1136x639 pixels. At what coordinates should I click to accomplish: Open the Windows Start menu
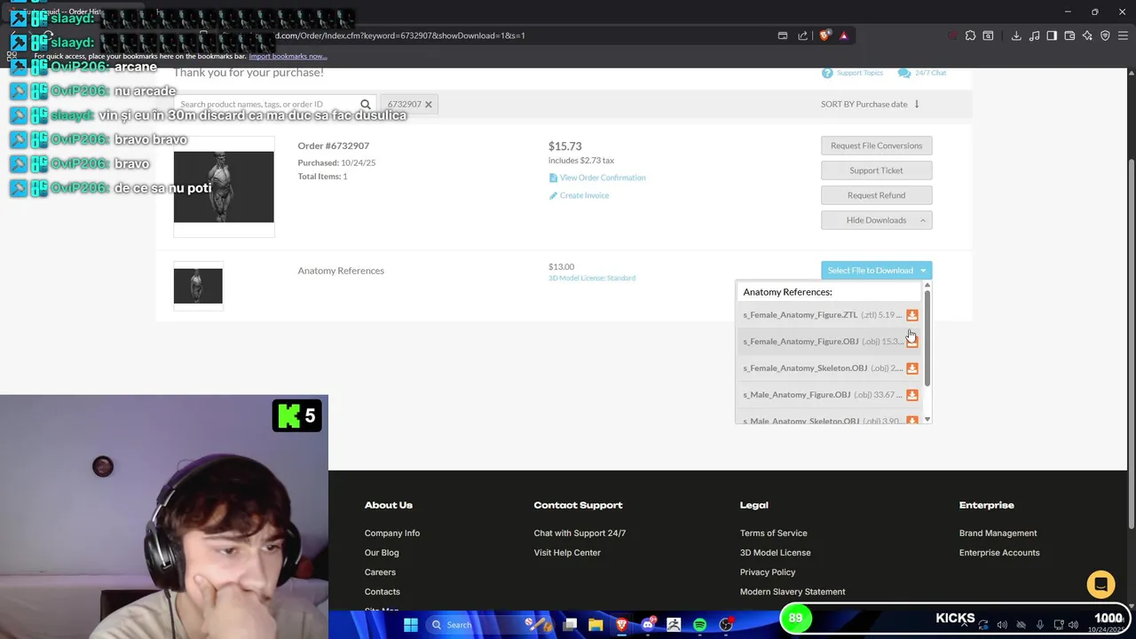[x=410, y=625]
